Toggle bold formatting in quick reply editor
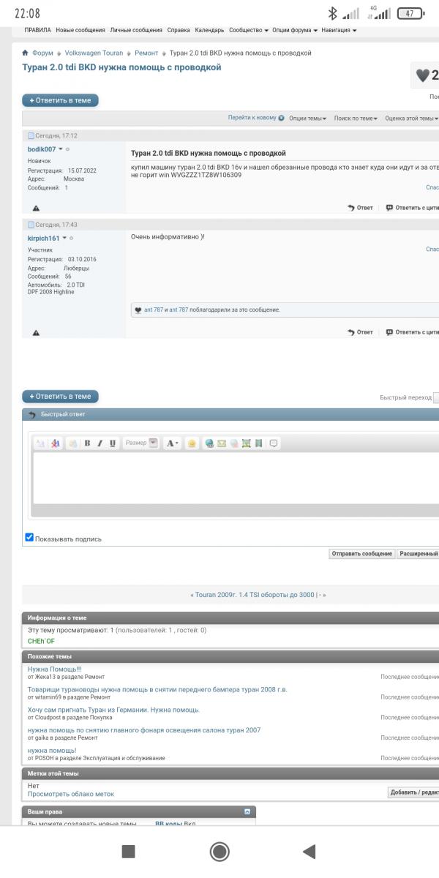439x878 pixels. [87, 443]
